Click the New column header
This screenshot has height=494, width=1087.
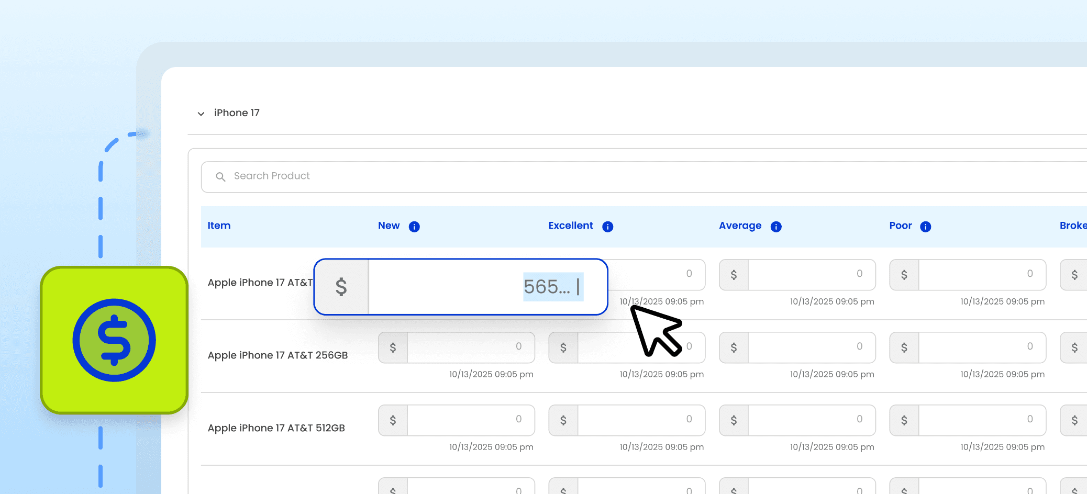389,226
